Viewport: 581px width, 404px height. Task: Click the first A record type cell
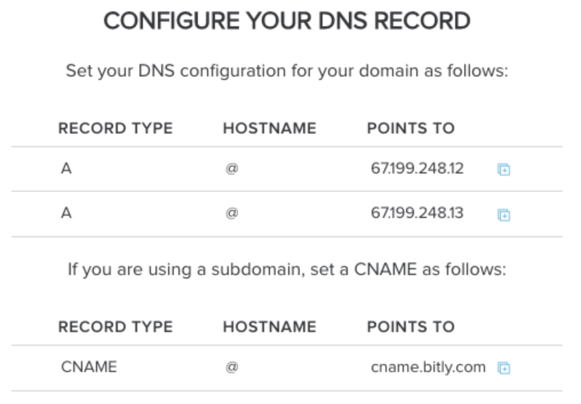coord(66,168)
